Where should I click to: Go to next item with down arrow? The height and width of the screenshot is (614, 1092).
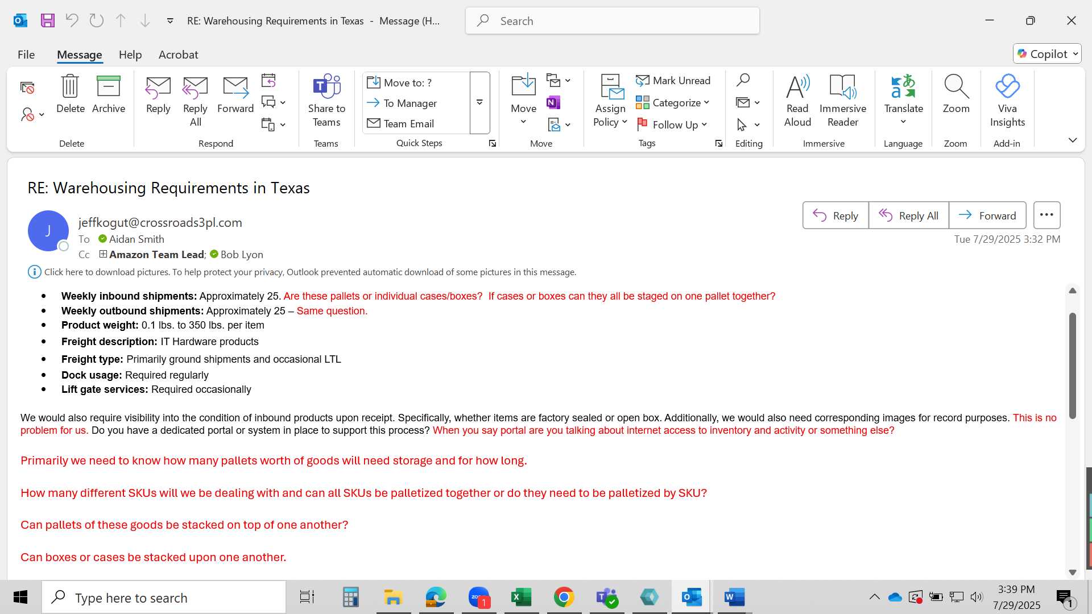pos(145,21)
